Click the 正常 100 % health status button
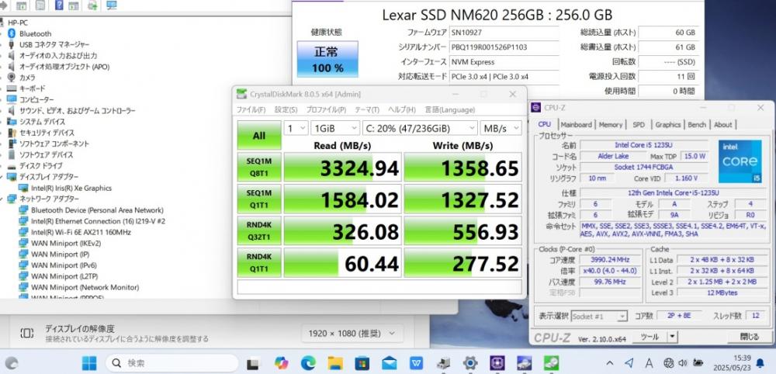 [x=327, y=59]
